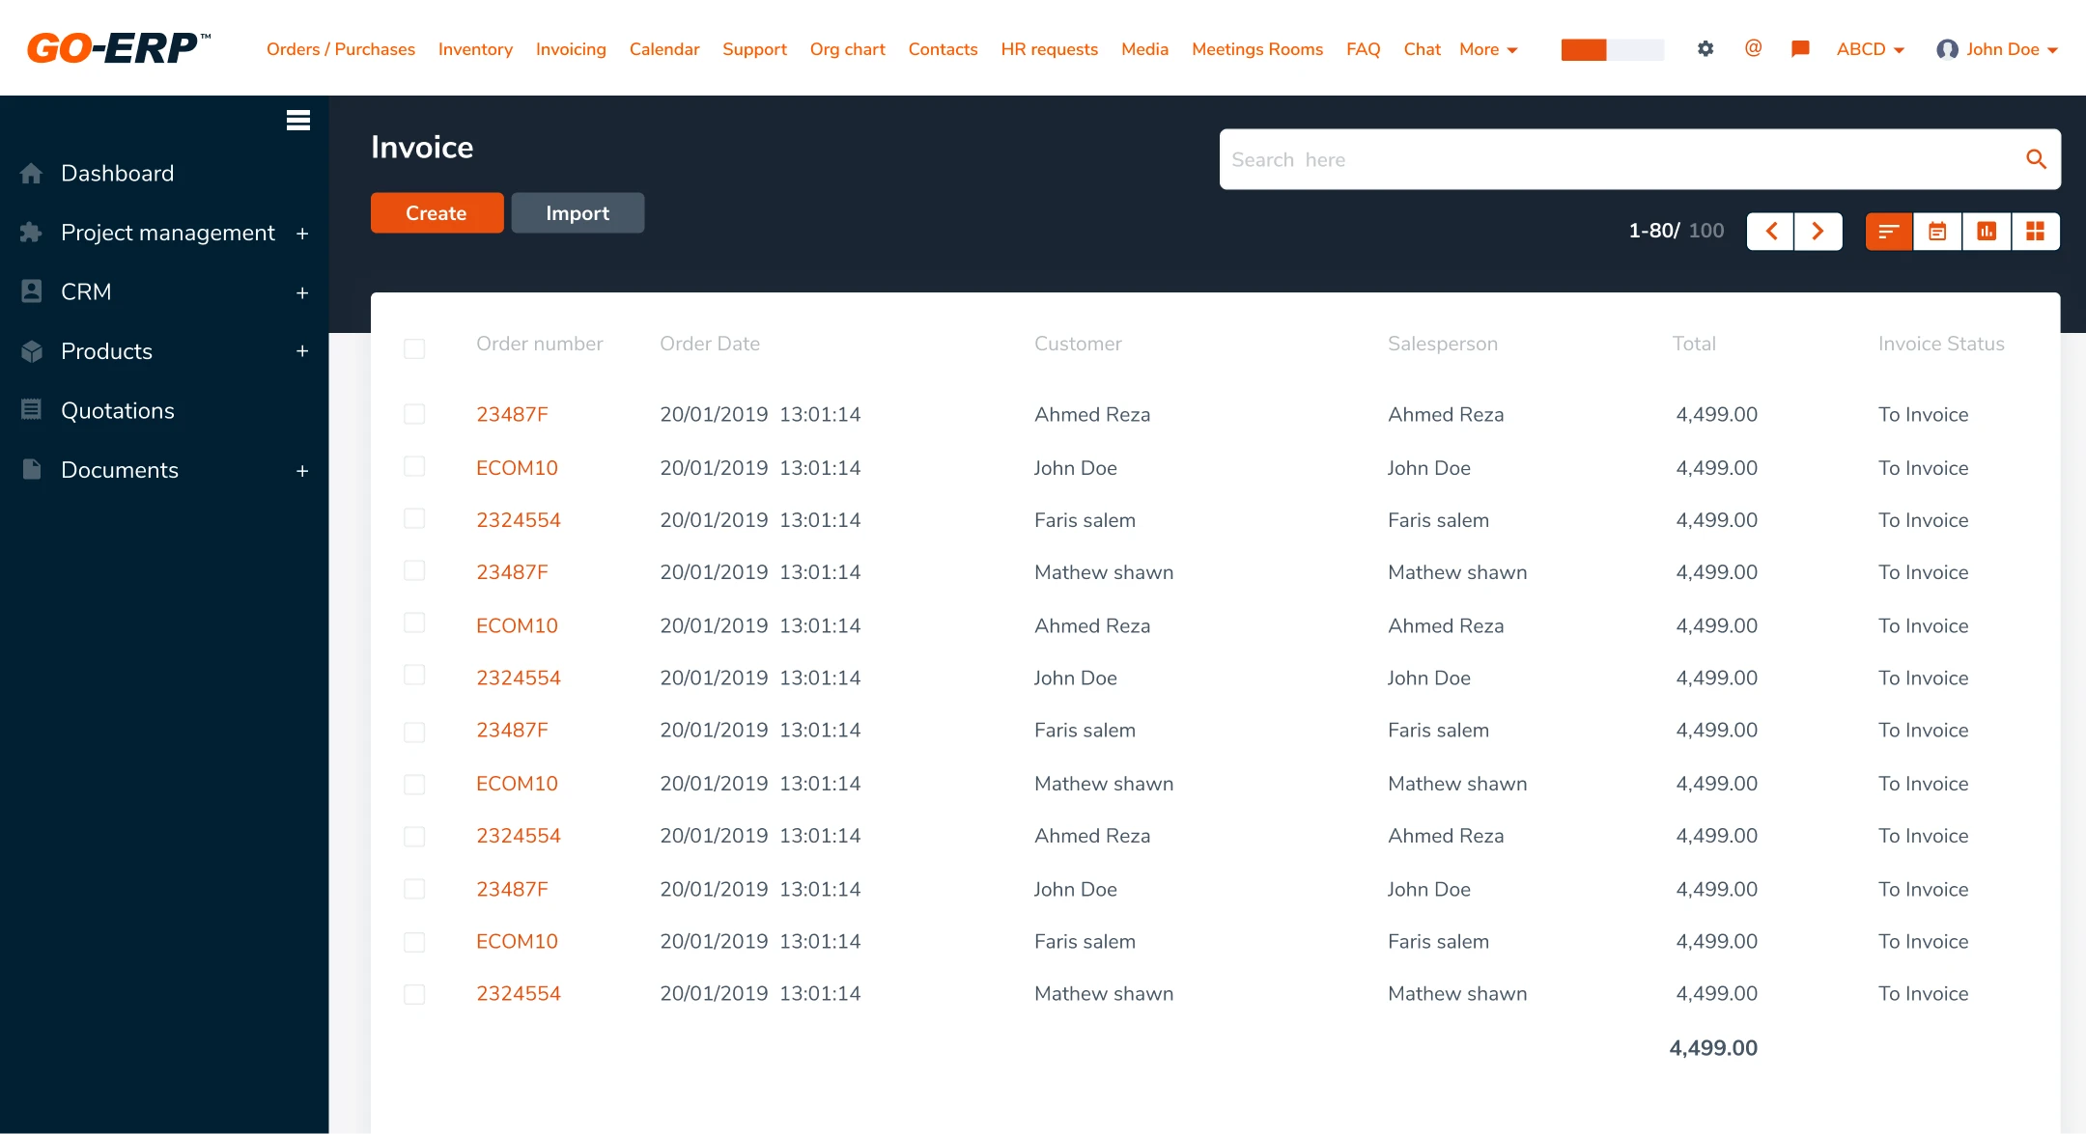This screenshot has height=1134, width=2086.
Task: Collapse sidebar using the hamburger icon
Action: coord(298,120)
